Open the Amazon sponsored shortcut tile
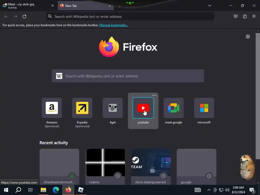 [52, 108]
